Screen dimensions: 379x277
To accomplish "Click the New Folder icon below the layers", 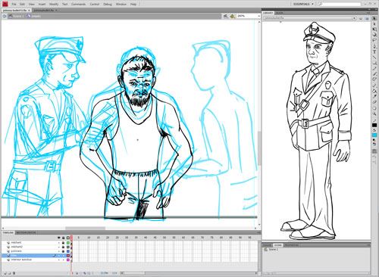I will pyautogui.click(x=9, y=273).
